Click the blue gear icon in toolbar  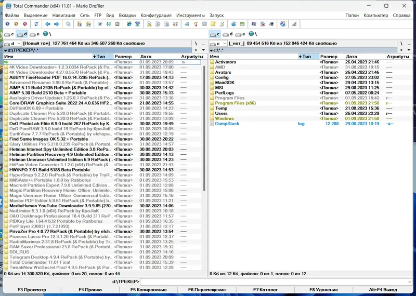(x=7, y=24)
